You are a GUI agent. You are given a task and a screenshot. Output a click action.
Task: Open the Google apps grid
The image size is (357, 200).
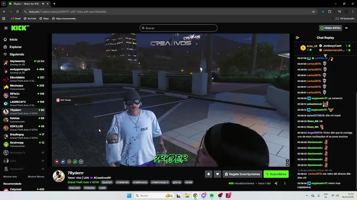[4, 19]
